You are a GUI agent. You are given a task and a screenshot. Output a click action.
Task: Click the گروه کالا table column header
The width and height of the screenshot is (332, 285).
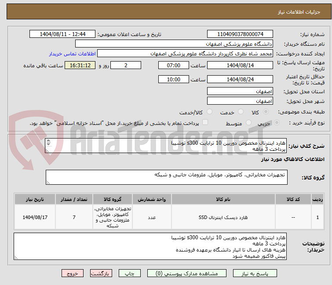point(113,199)
